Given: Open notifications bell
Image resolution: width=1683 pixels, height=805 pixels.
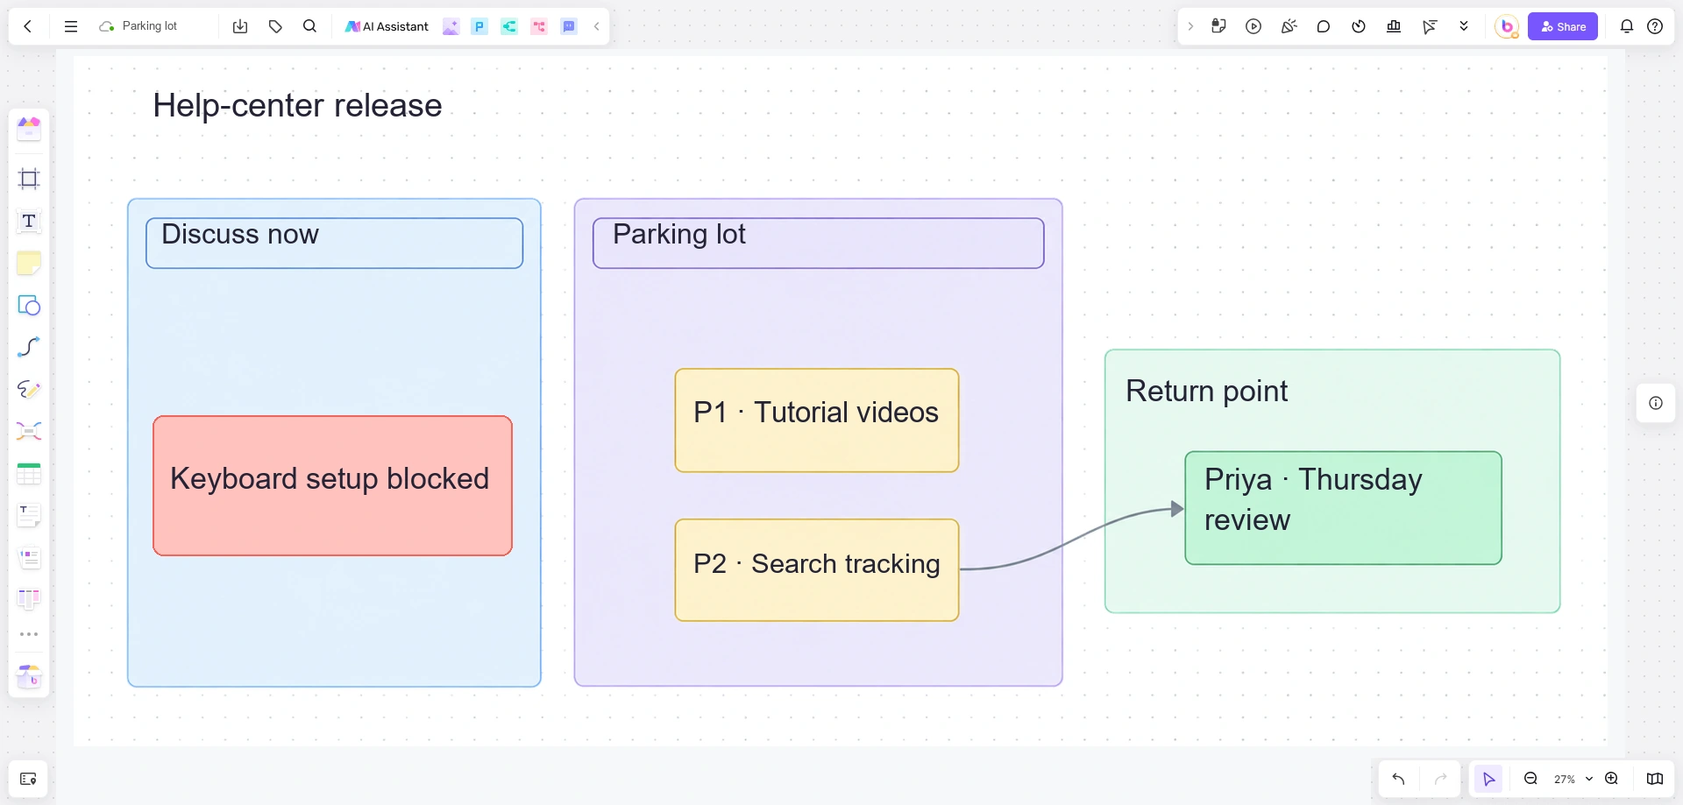Looking at the screenshot, I should [x=1627, y=26].
